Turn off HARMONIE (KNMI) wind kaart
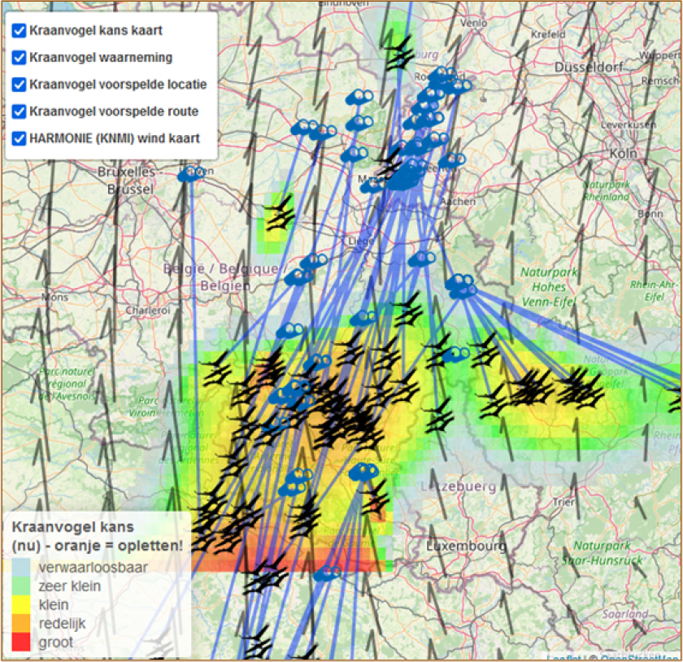683x662 pixels. [x=20, y=138]
